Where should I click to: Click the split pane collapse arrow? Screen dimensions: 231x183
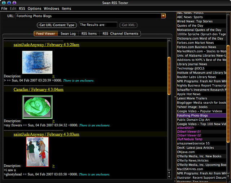tap(175, 97)
